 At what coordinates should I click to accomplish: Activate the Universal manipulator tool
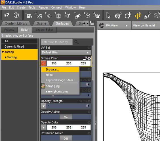118,16
